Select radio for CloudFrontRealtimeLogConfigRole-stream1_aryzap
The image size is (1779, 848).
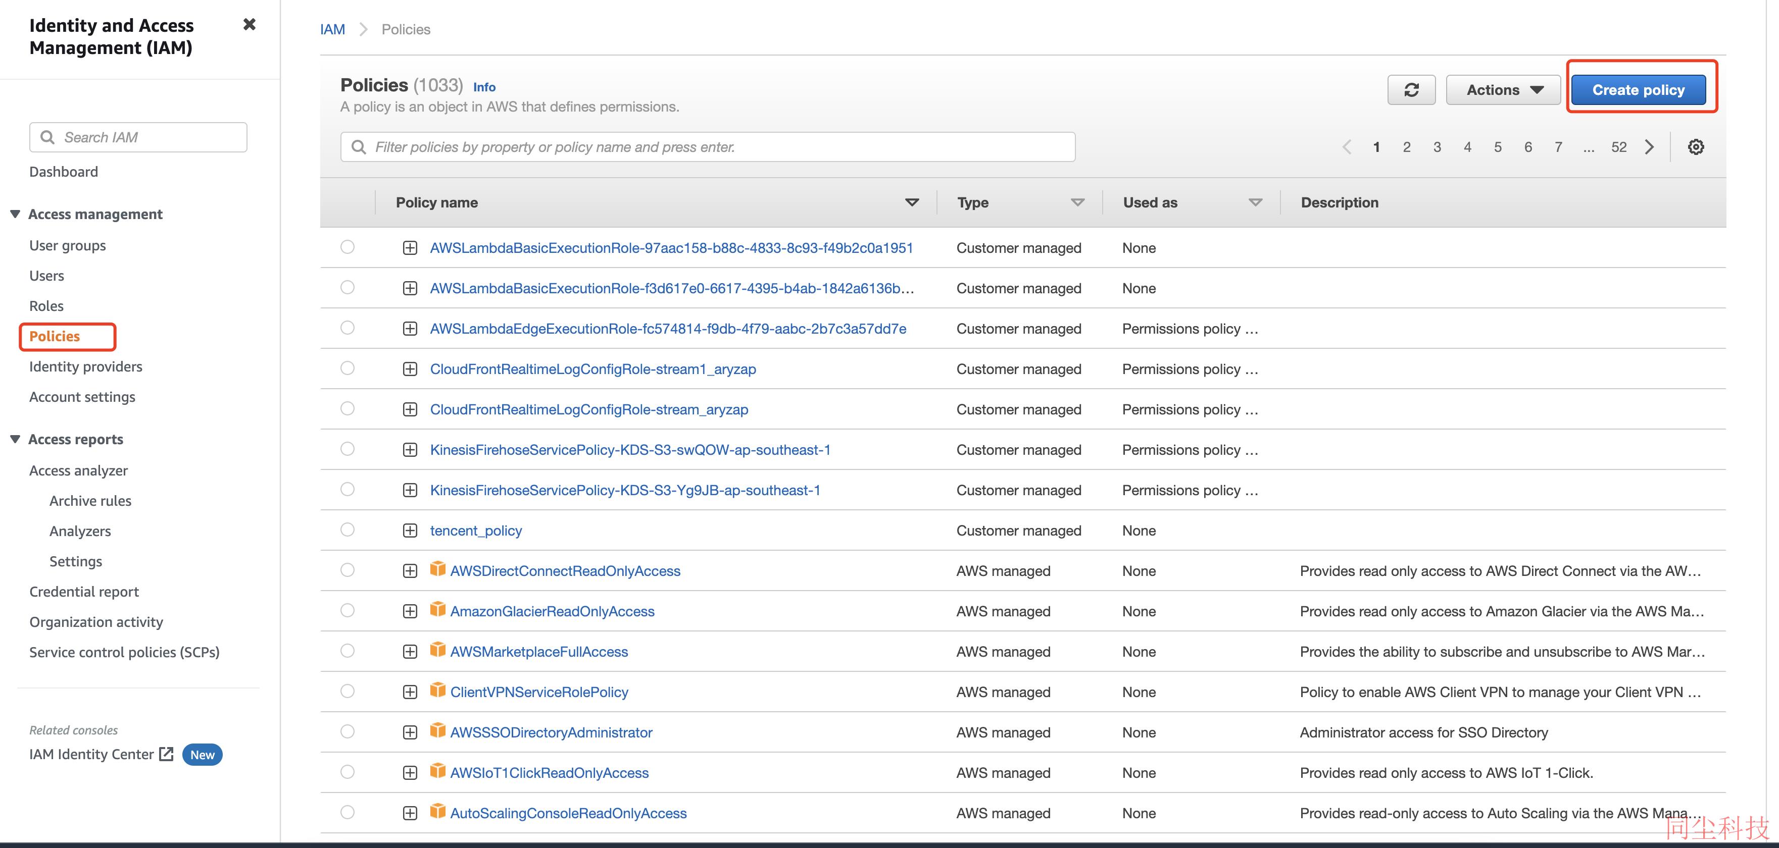[348, 368]
